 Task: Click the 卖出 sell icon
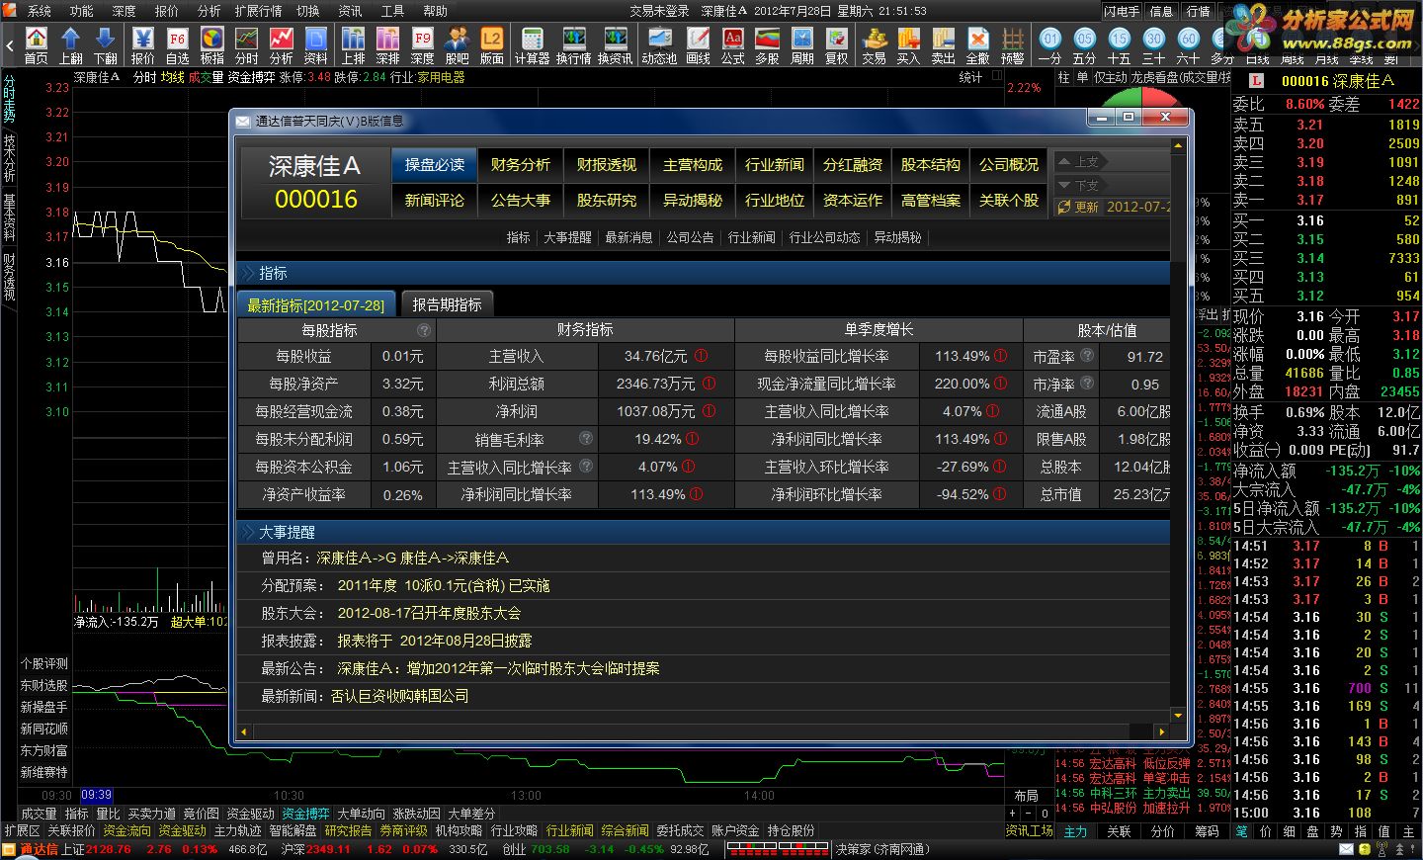944,44
